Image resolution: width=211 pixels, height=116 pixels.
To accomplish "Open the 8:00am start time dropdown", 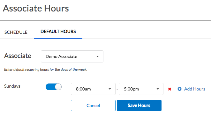I will tap(93, 89).
